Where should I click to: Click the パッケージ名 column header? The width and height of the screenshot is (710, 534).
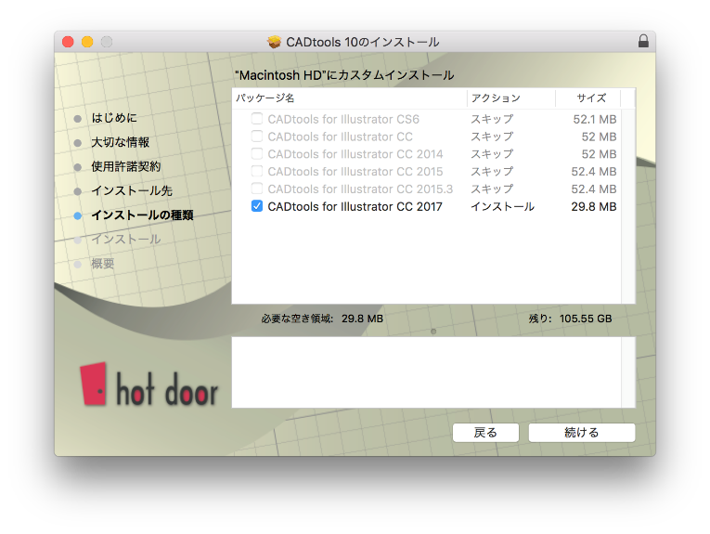[350, 98]
